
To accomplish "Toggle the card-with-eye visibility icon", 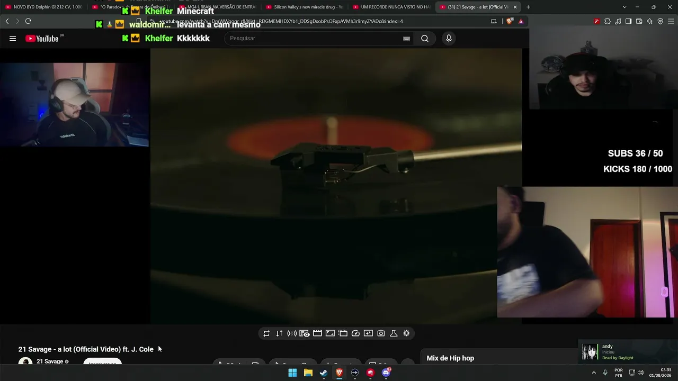I will 305,333.
